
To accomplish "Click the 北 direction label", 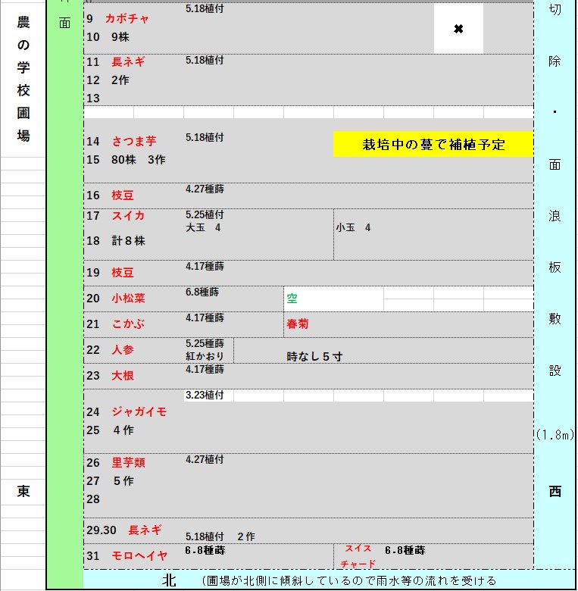I will pos(169,580).
